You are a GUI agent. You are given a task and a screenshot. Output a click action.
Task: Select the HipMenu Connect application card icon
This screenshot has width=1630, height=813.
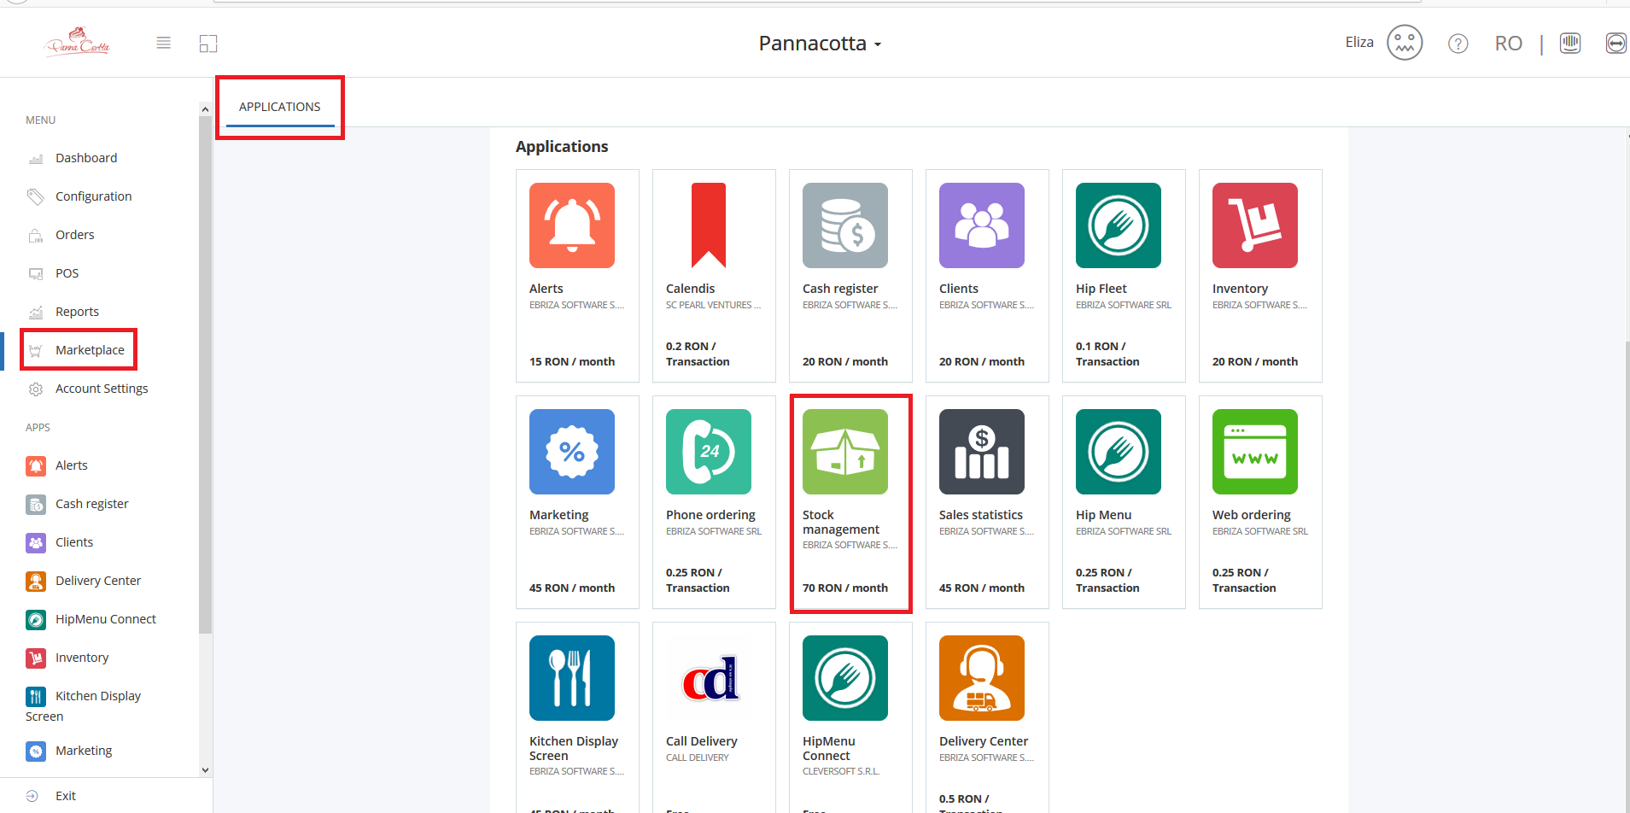(x=845, y=678)
